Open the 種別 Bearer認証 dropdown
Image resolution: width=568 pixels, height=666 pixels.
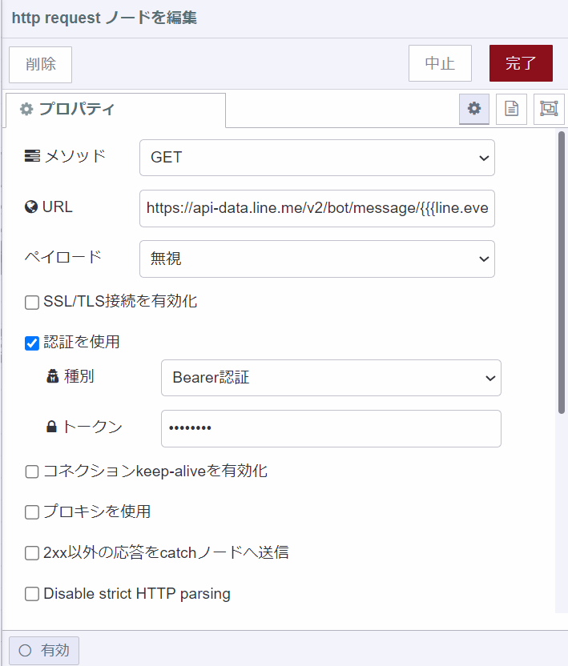[x=331, y=378]
